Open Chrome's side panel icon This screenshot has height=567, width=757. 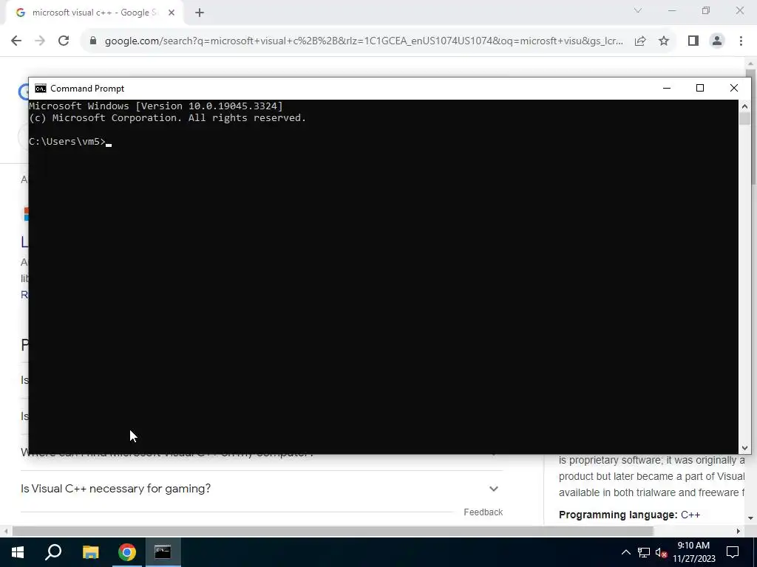pyautogui.click(x=693, y=41)
